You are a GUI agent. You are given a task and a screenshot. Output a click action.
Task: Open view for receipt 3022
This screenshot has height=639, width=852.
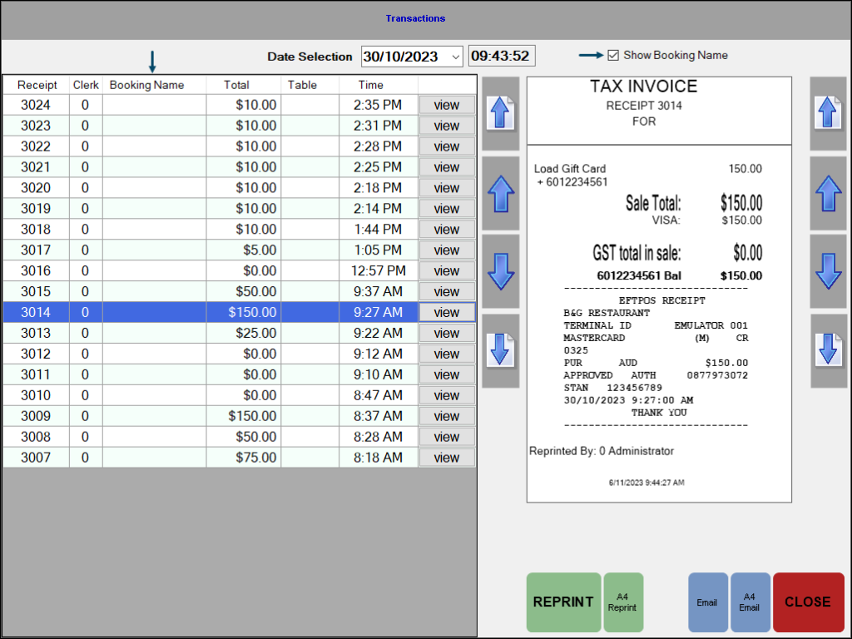click(447, 146)
